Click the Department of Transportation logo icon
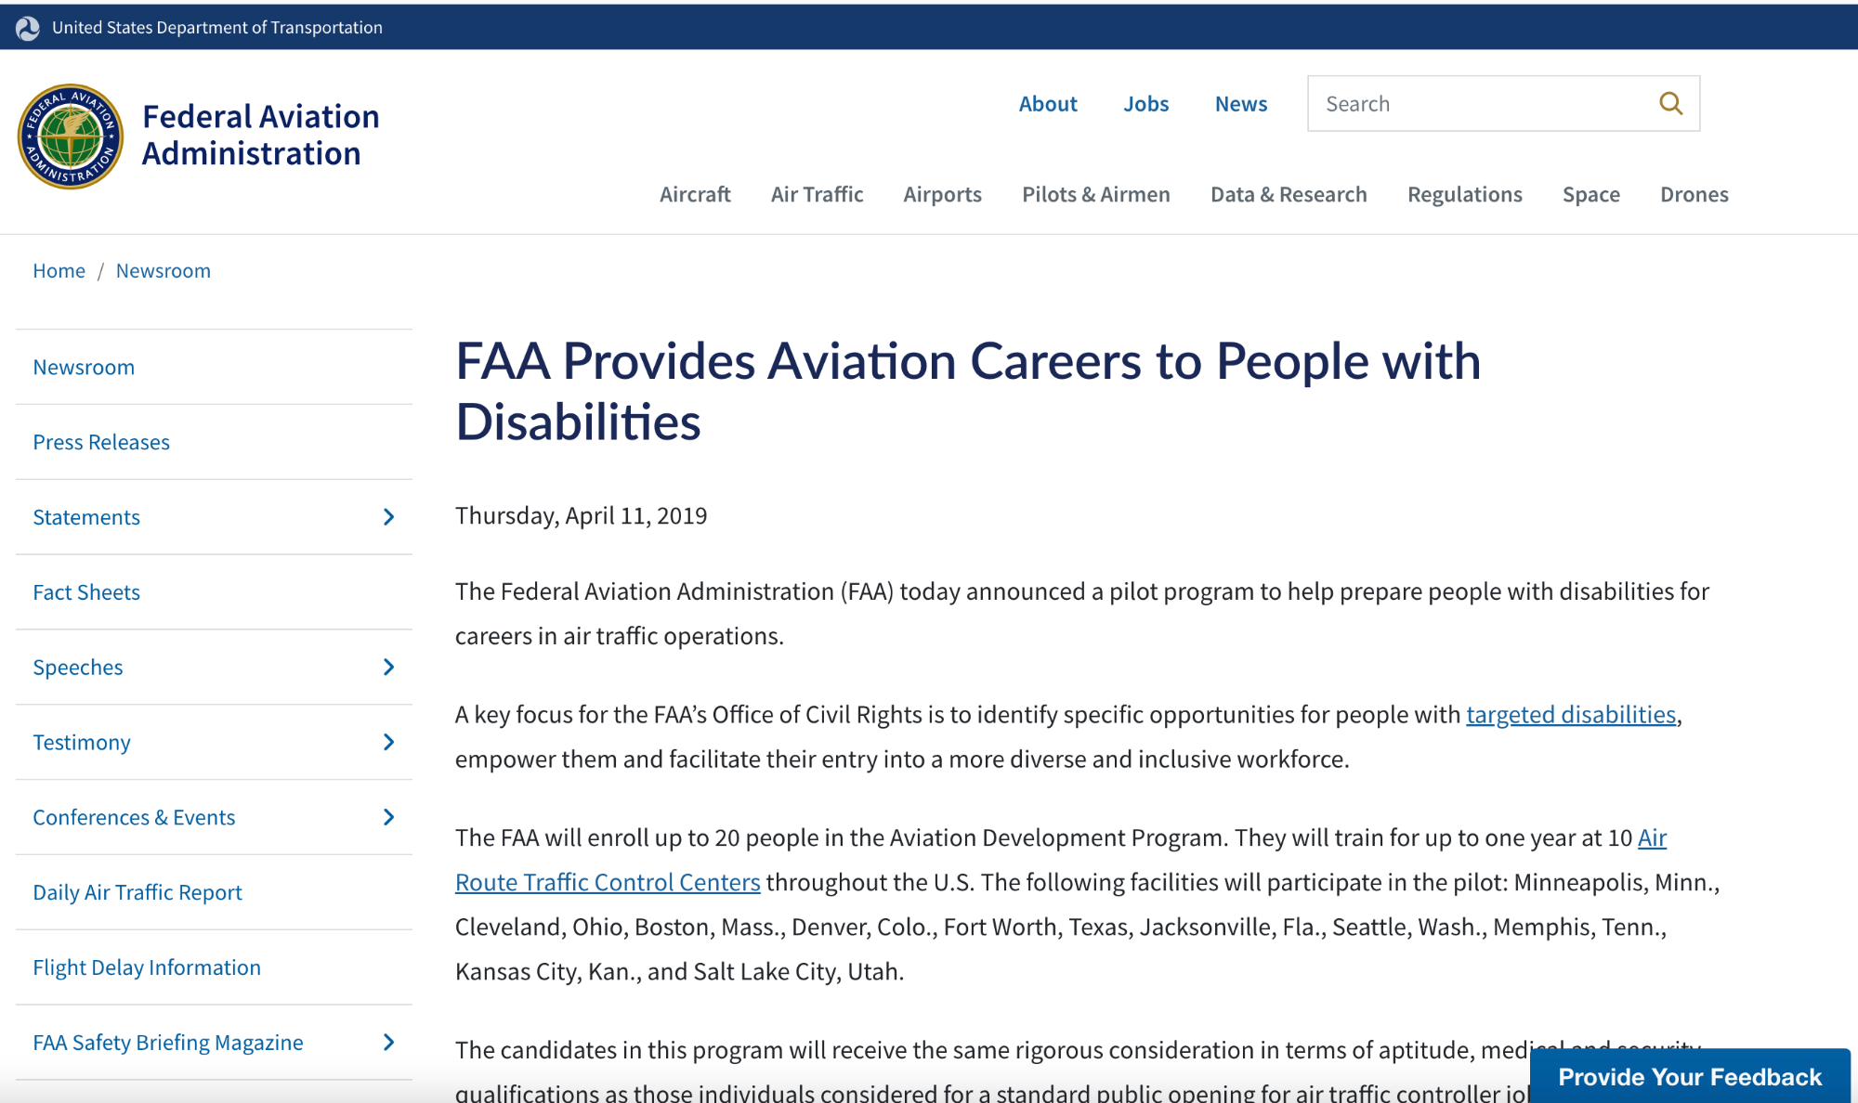The height and width of the screenshot is (1103, 1858). (28, 28)
